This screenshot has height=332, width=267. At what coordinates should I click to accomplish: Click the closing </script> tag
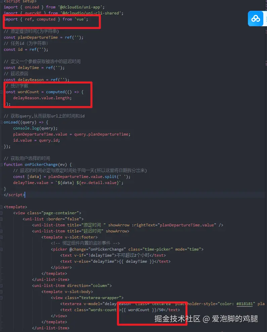[14, 195]
